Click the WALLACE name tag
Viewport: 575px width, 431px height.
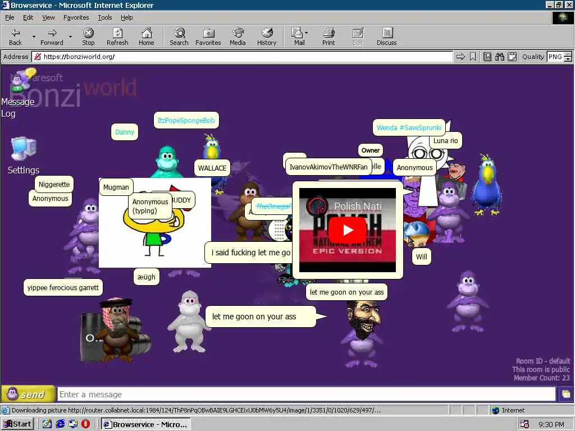pos(212,168)
